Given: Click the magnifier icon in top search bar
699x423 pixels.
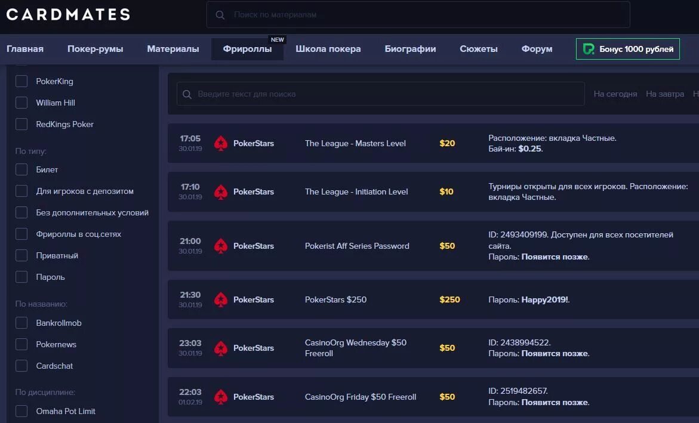Looking at the screenshot, I should [220, 15].
